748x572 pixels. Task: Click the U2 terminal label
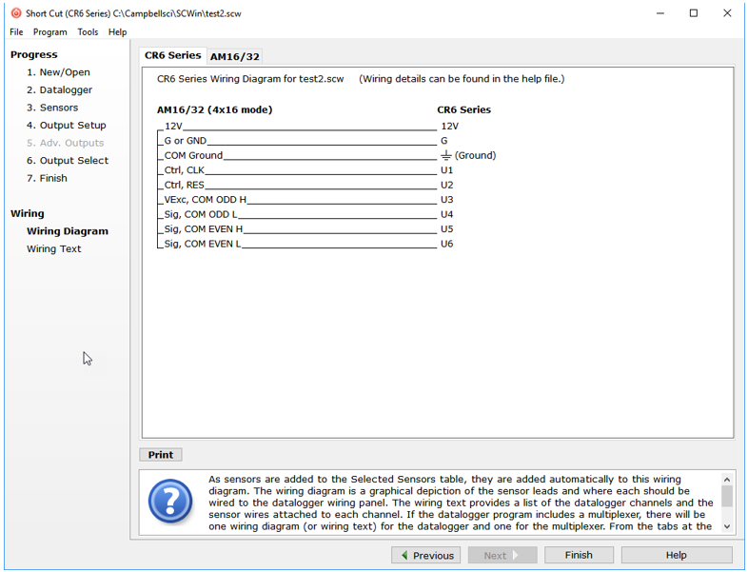point(446,185)
